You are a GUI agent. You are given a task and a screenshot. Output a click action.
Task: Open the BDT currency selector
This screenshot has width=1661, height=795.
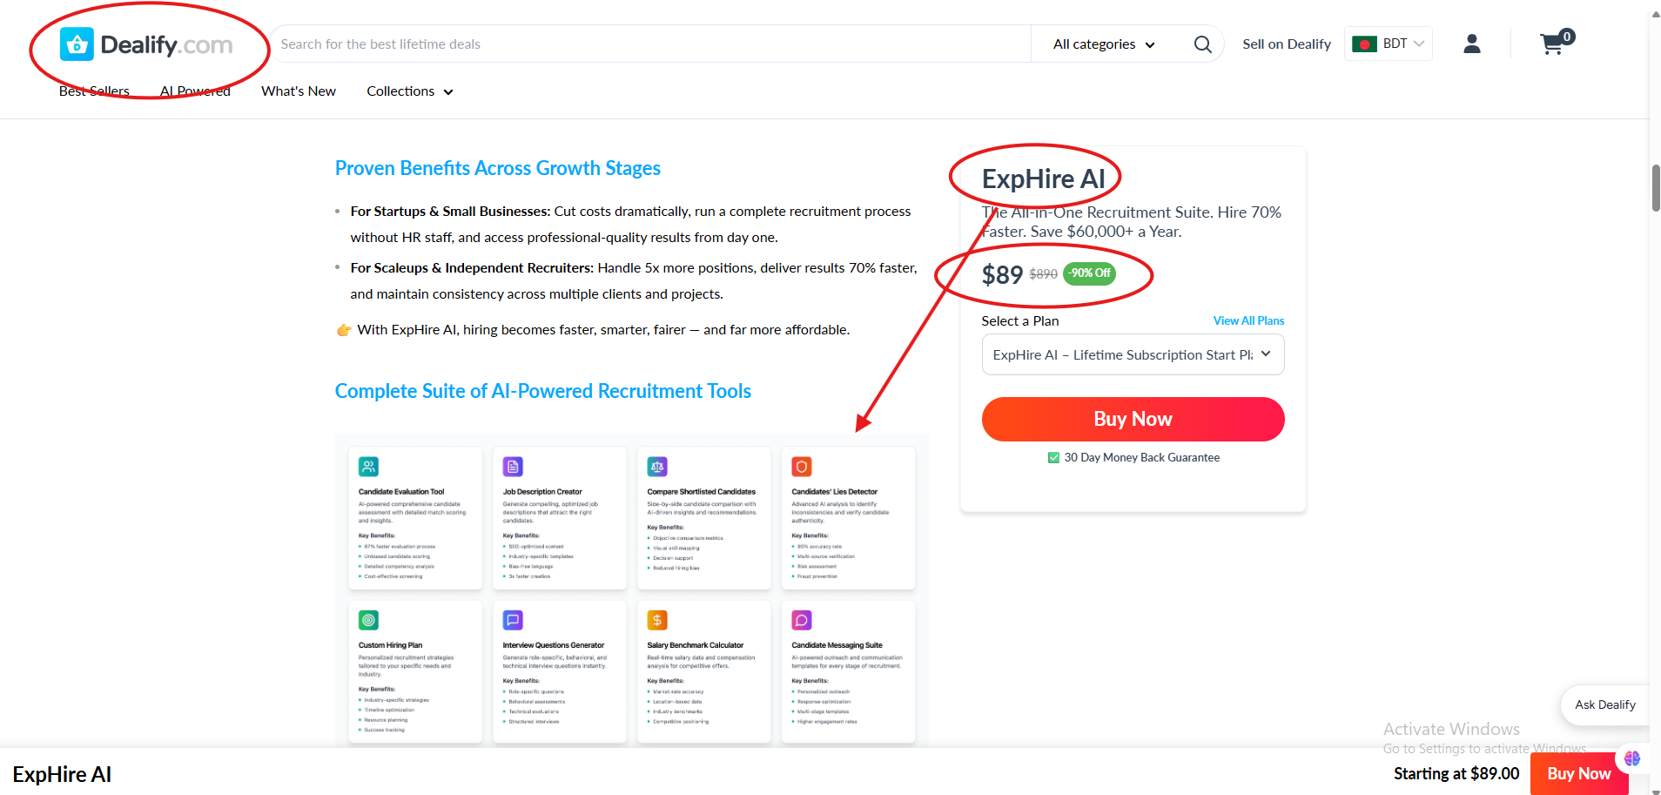click(x=1388, y=43)
